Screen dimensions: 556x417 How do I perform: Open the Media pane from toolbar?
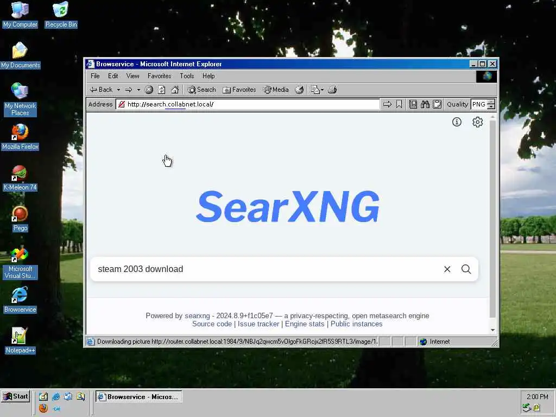(276, 90)
